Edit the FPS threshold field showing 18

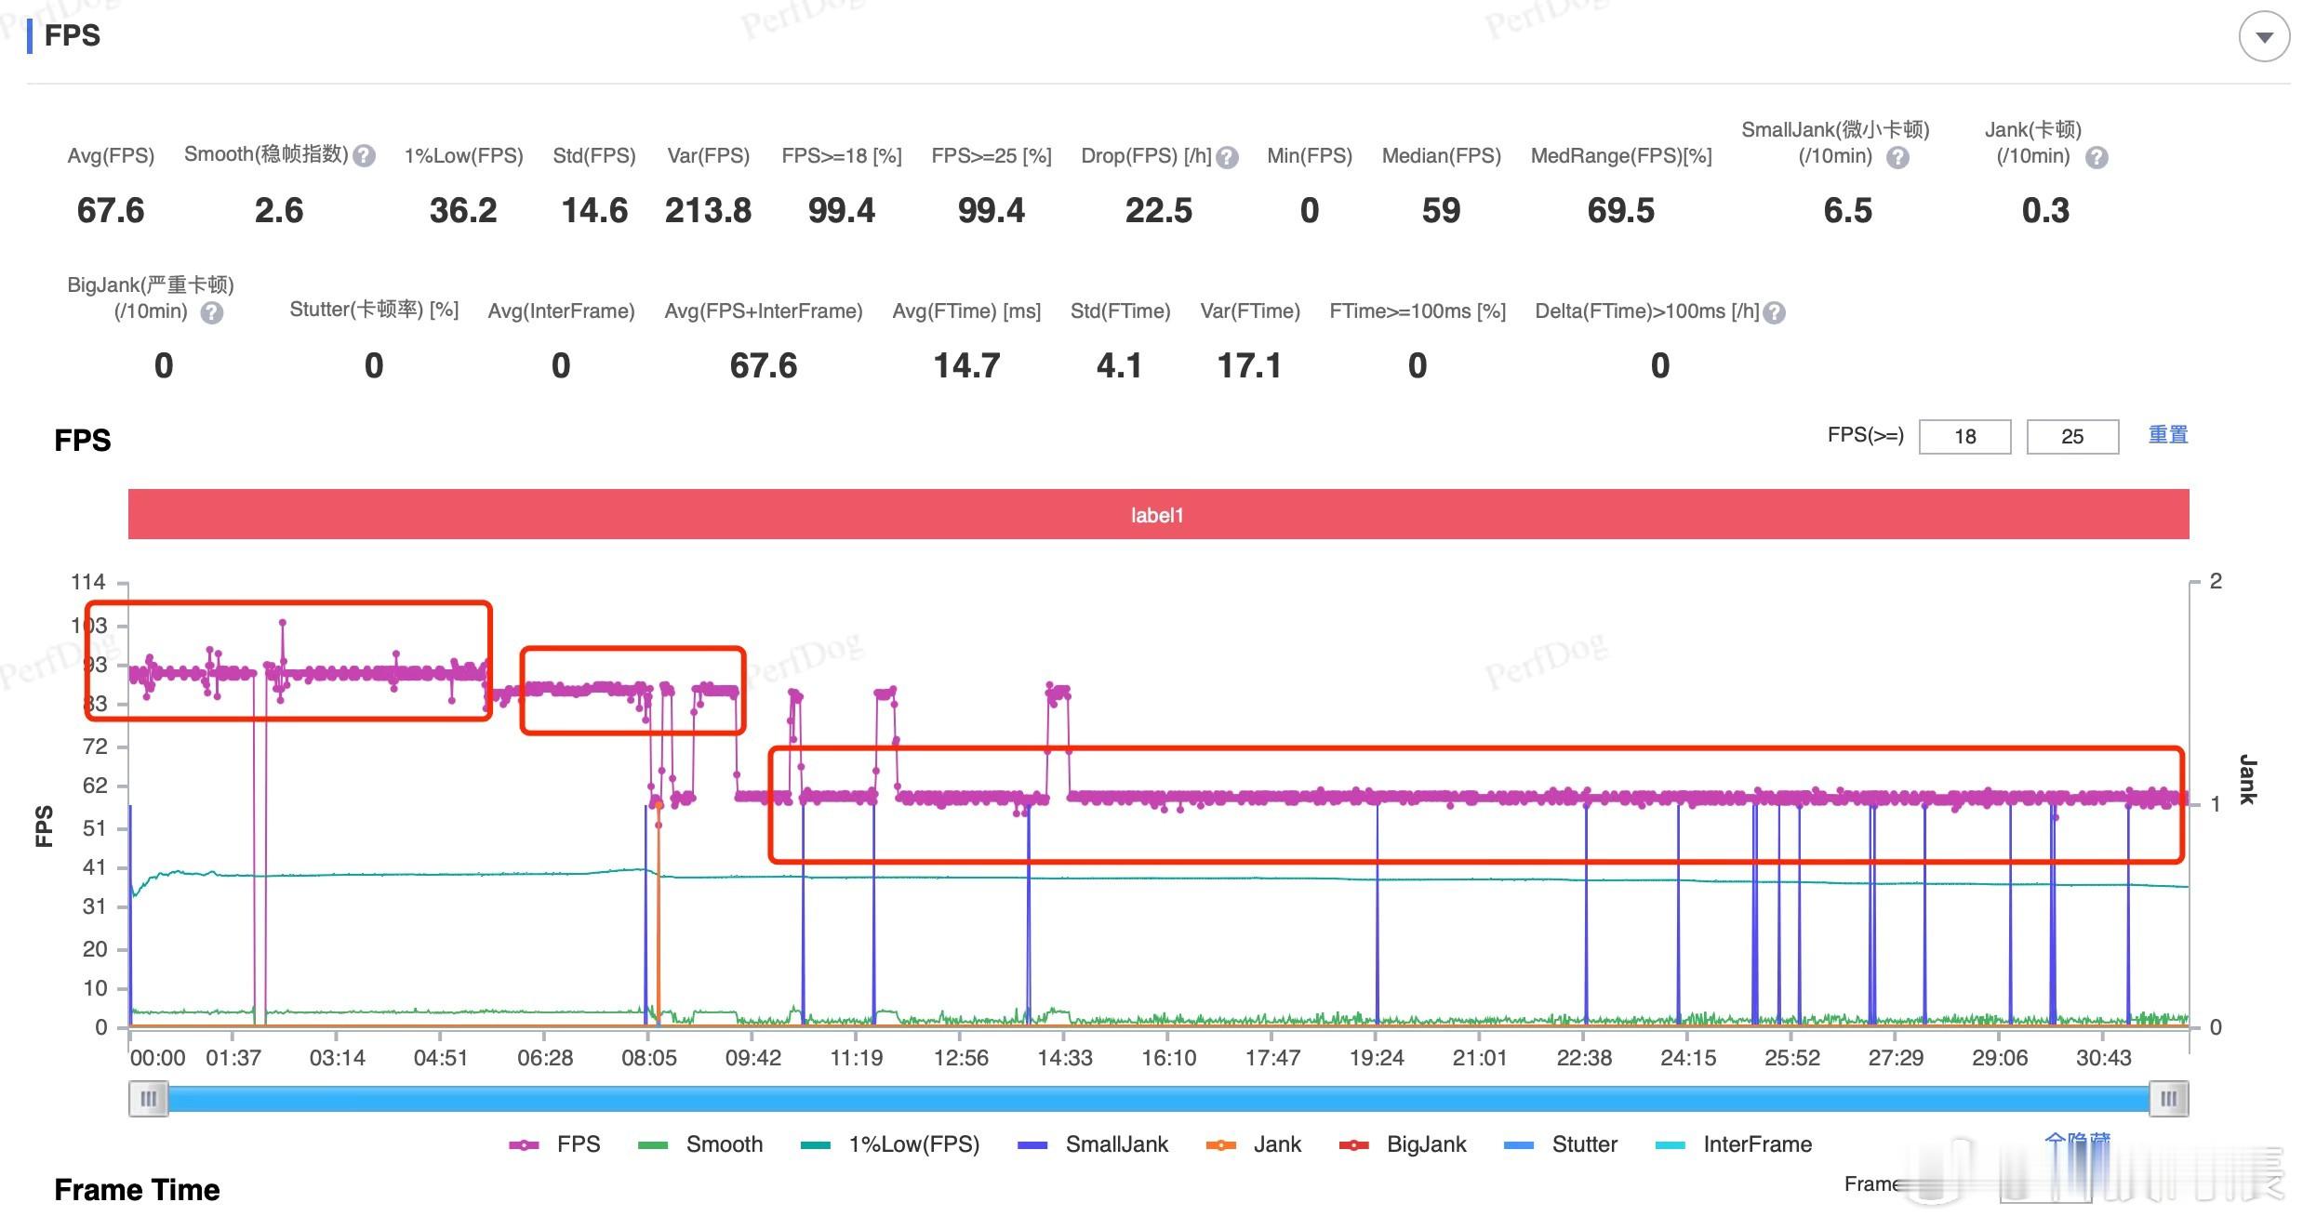click(1964, 436)
